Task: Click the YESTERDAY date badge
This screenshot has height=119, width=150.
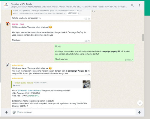Action: coord(72,13)
